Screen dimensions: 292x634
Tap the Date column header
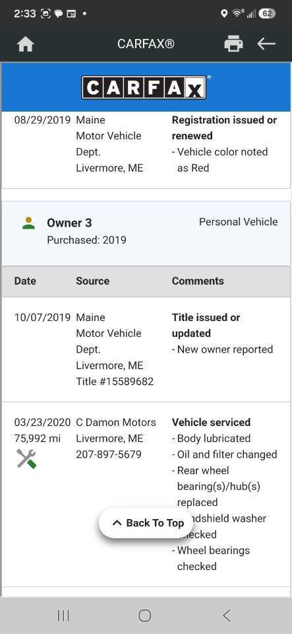coord(25,281)
